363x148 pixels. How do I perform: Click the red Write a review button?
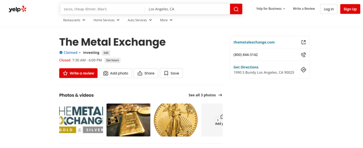click(78, 73)
